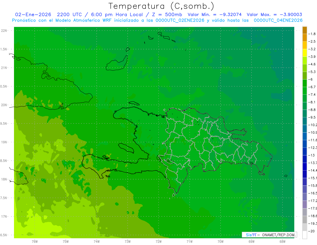Click the '76W' longitude axis label
Image resolution: width=317 pixels, height=245 pixels.
(35, 242)
